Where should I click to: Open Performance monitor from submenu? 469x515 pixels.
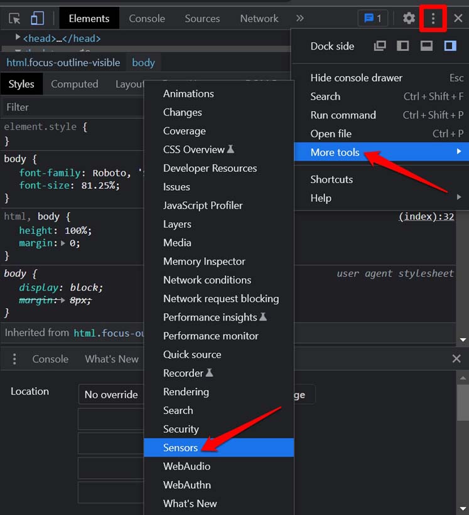point(219,336)
